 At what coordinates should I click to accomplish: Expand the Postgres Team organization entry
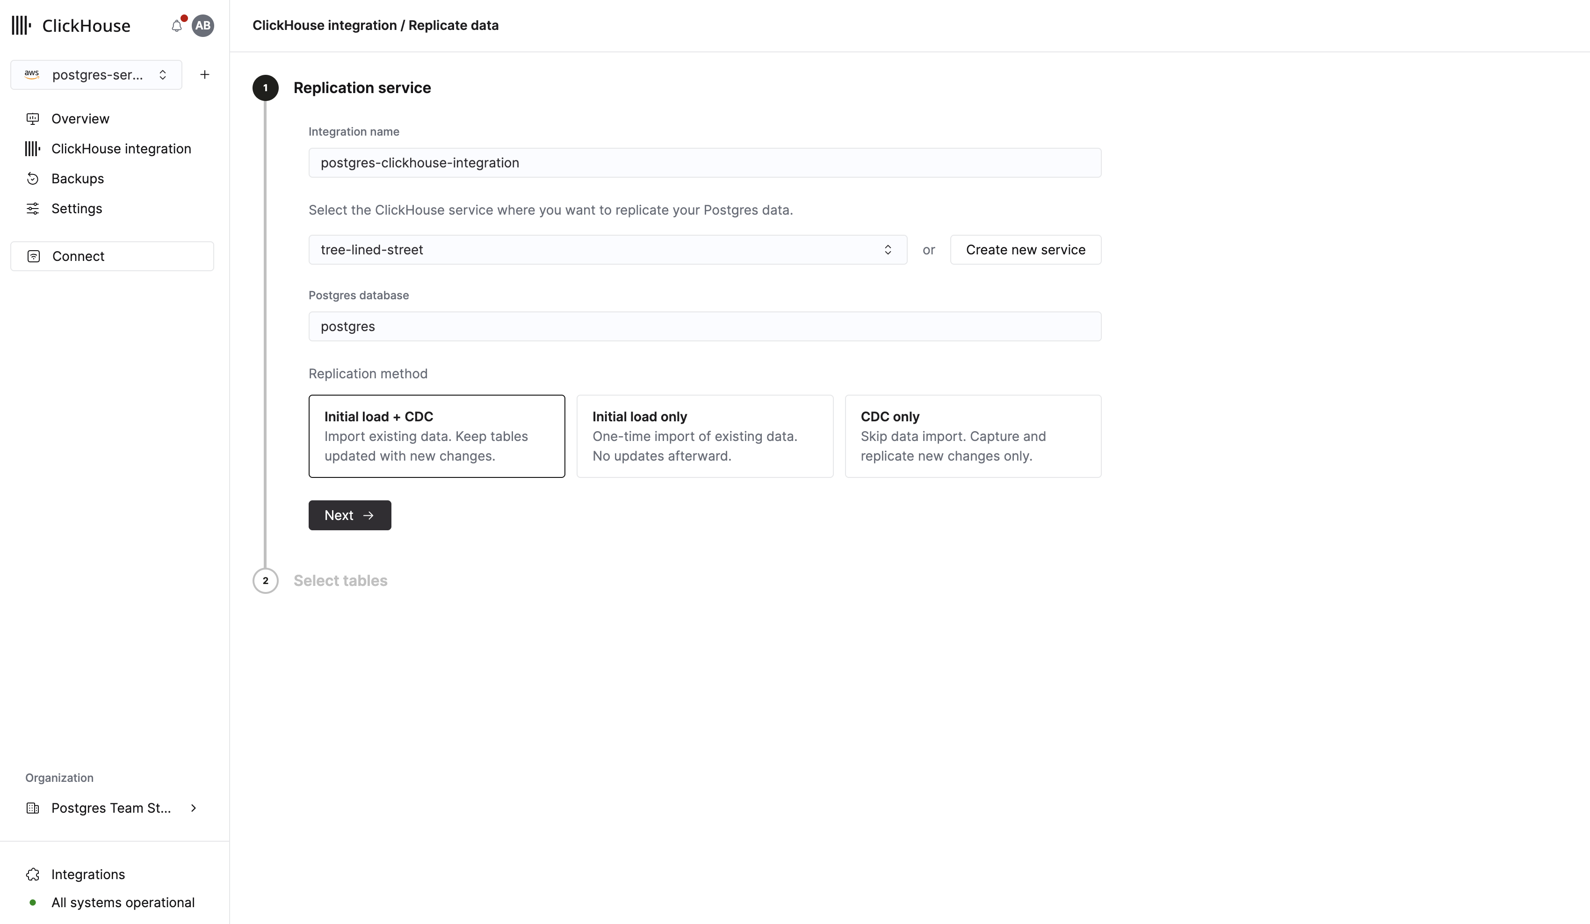pos(194,808)
